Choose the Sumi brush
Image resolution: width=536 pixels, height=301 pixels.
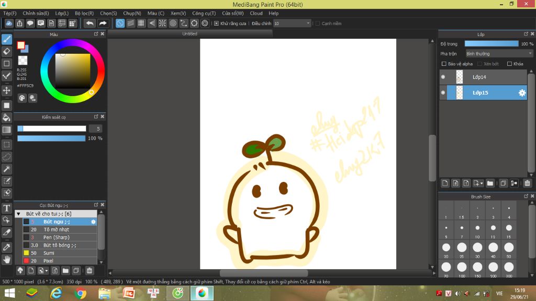point(60,253)
